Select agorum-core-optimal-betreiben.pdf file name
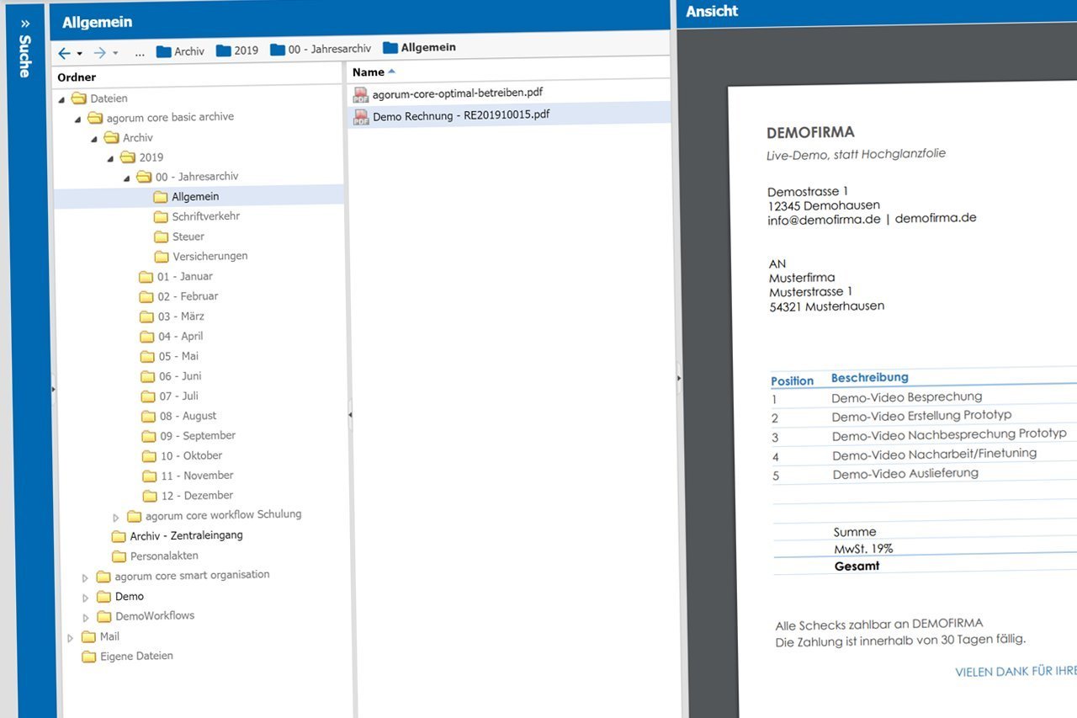This screenshot has height=718, width=1077. 457,92
